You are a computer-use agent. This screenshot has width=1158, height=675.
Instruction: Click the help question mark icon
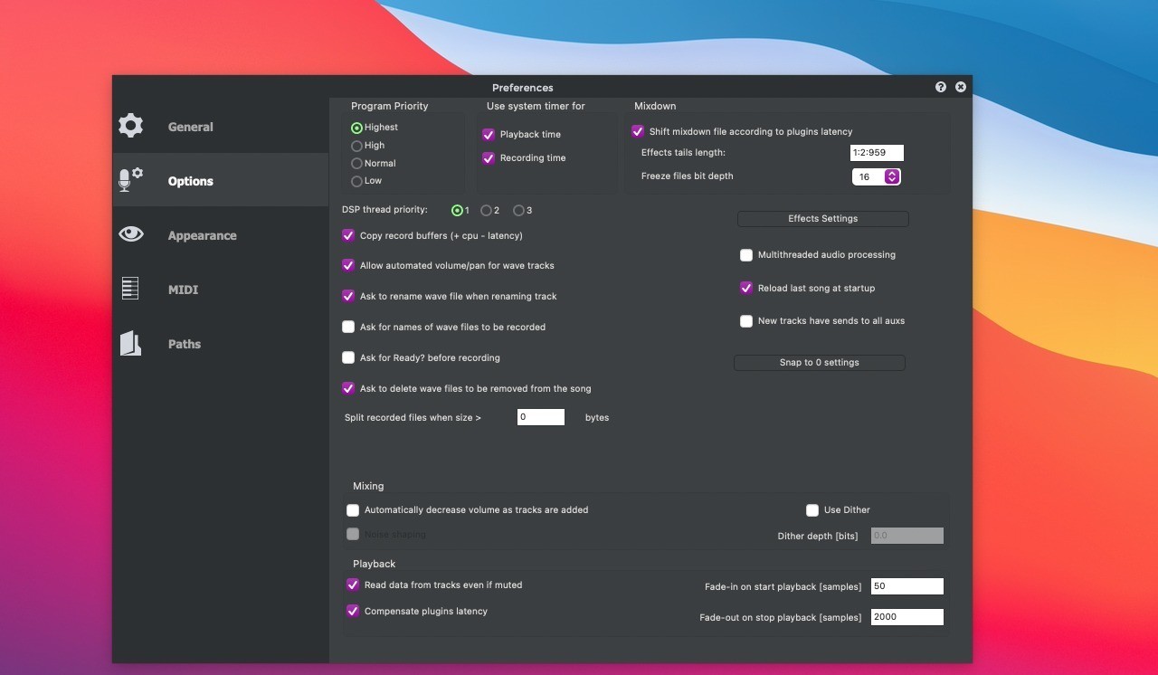(941, 87)
